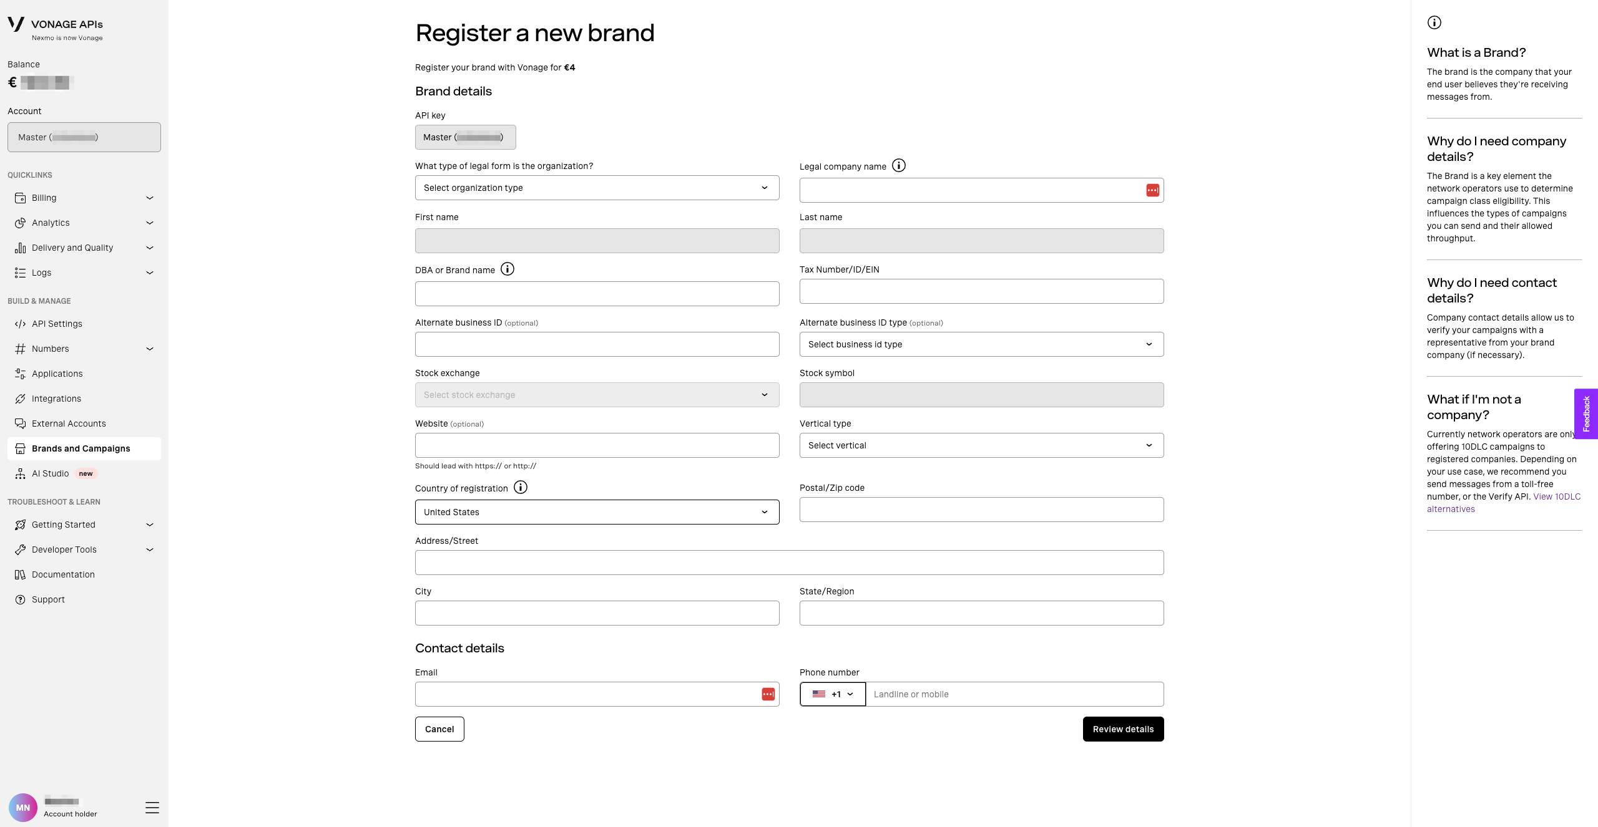Click the Vonage APIs logo

(x=55, y=28)
